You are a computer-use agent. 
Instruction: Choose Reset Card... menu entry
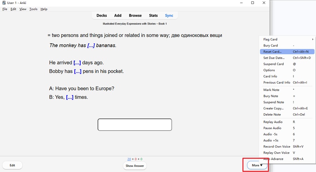point(287,52)
